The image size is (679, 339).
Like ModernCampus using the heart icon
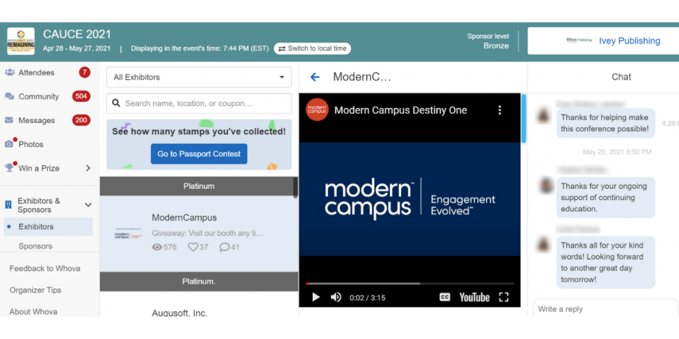click(x=194, y=247)
